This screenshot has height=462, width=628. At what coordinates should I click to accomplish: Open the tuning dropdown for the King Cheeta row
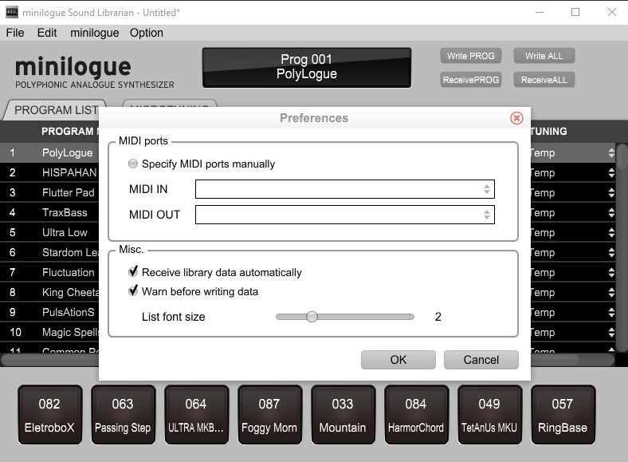611,292
